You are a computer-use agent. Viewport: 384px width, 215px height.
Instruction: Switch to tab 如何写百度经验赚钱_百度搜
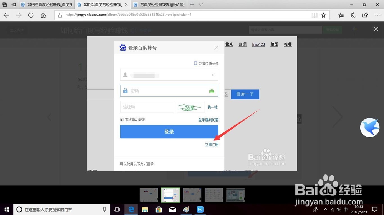46,4
